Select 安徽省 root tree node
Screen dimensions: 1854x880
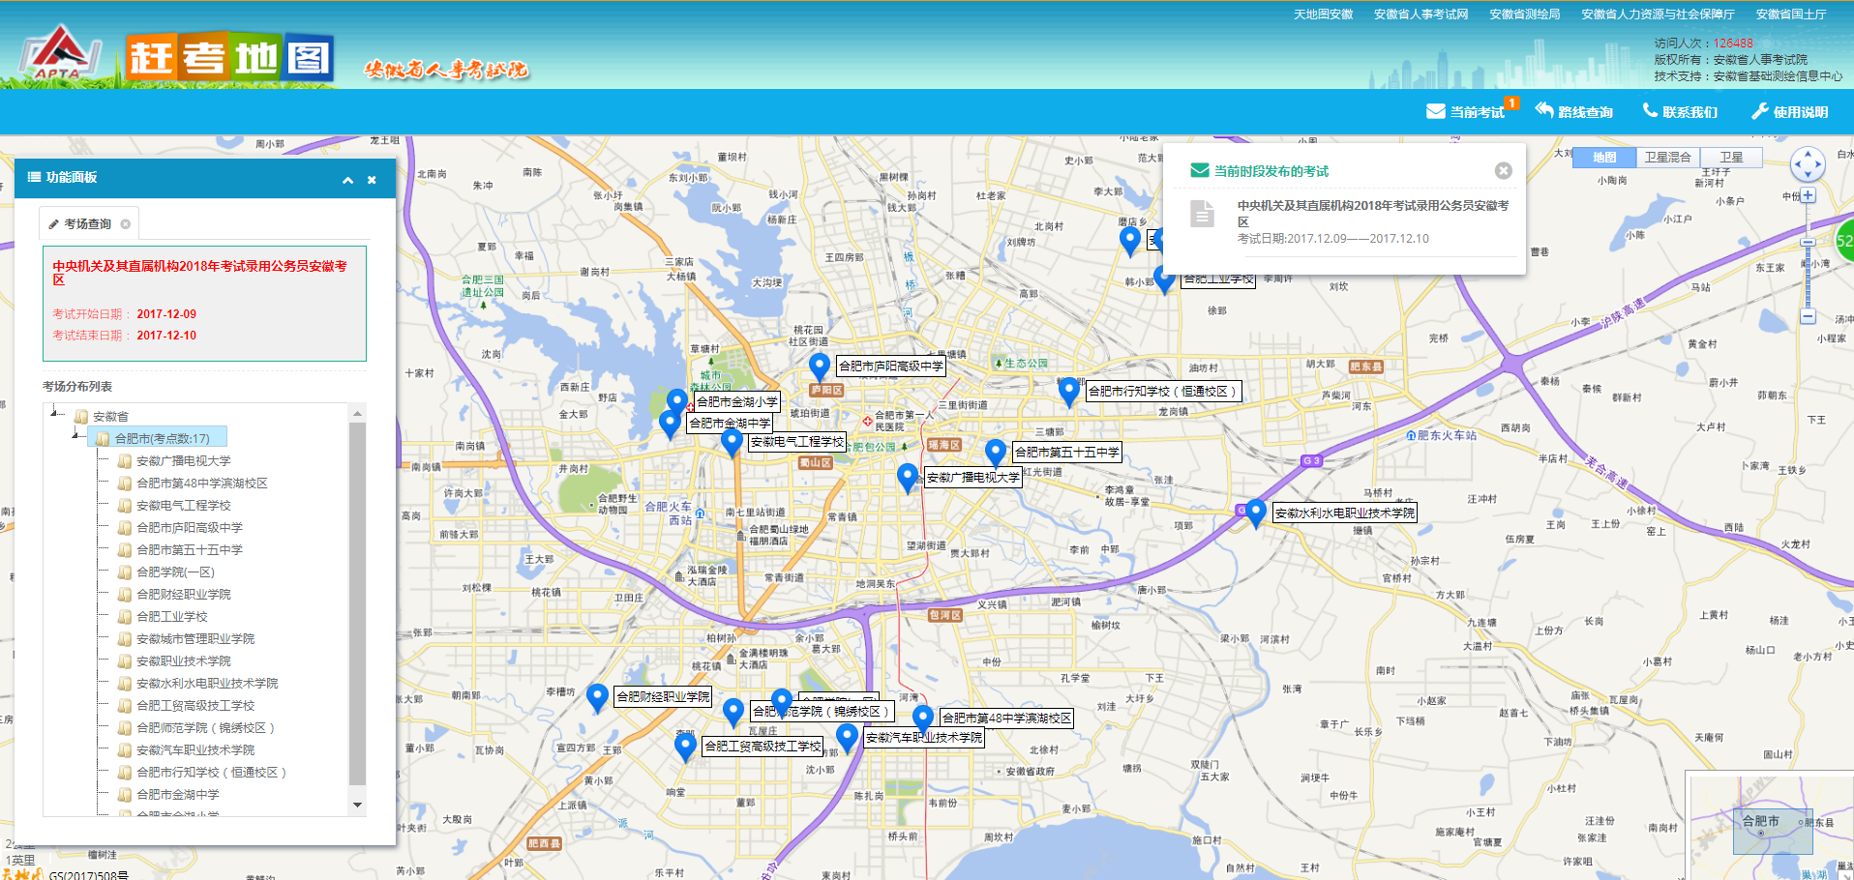coord(110,417)
